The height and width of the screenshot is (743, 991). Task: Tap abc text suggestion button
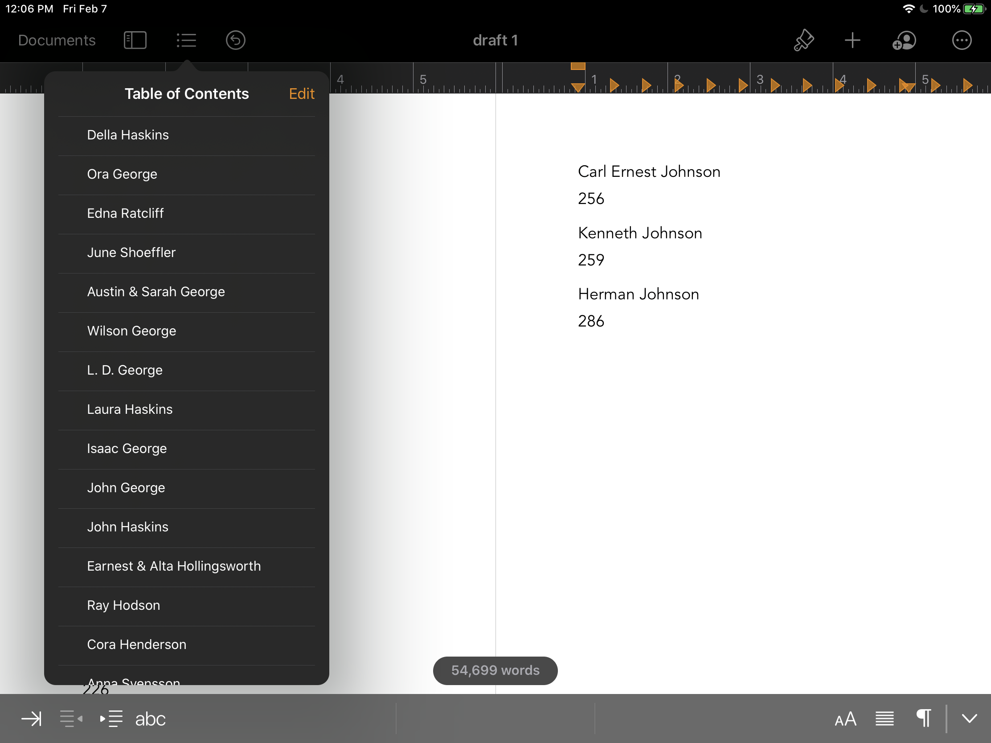tap(150, 719)
